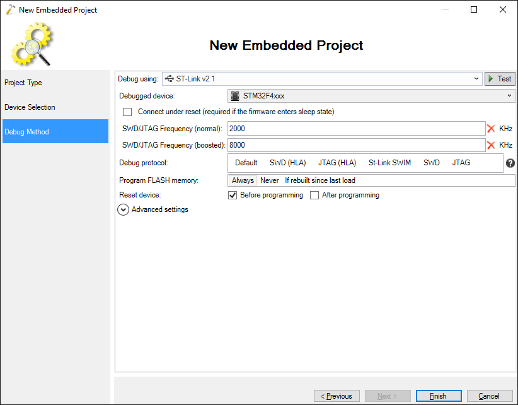This screenshot has width=518, height=405.
Task: Click the normal frequency field showing 2000
Action: (x=356, y=129)
